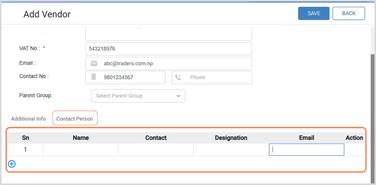Image resolution: width=376 pixels, height=185 pixels.
Task: Click the envelope icon in Email field
Action: 94,64
